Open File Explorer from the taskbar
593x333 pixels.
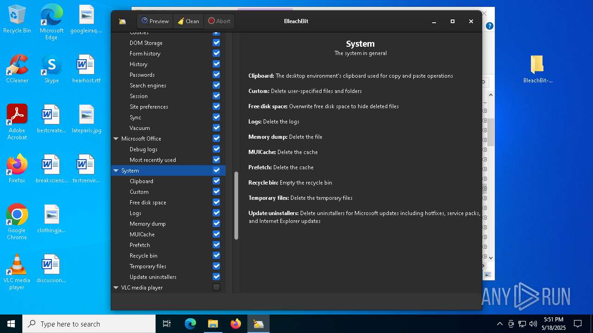[213, 324]
